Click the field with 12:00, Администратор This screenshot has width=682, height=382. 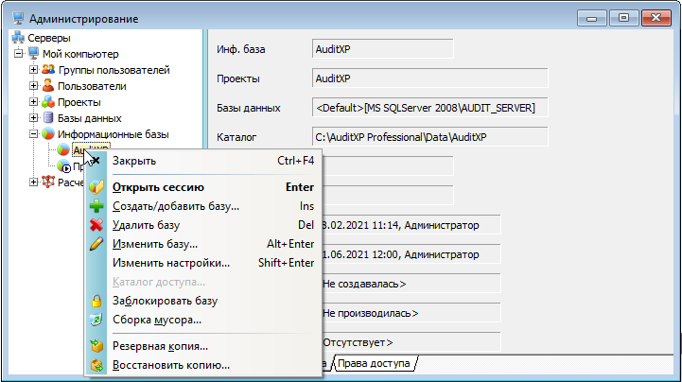(x=411, y=254)
